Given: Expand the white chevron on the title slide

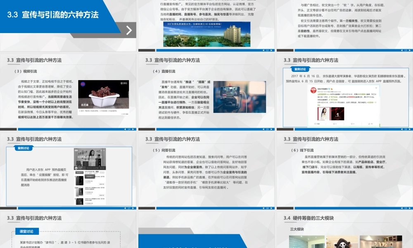Looking at the screenshot, I should point(128,30).
